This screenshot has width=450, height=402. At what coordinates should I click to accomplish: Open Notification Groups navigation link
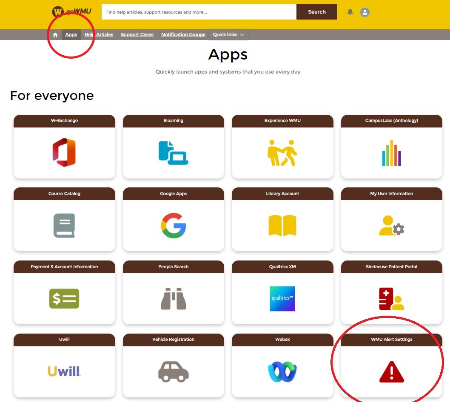[x=183, y=34]
